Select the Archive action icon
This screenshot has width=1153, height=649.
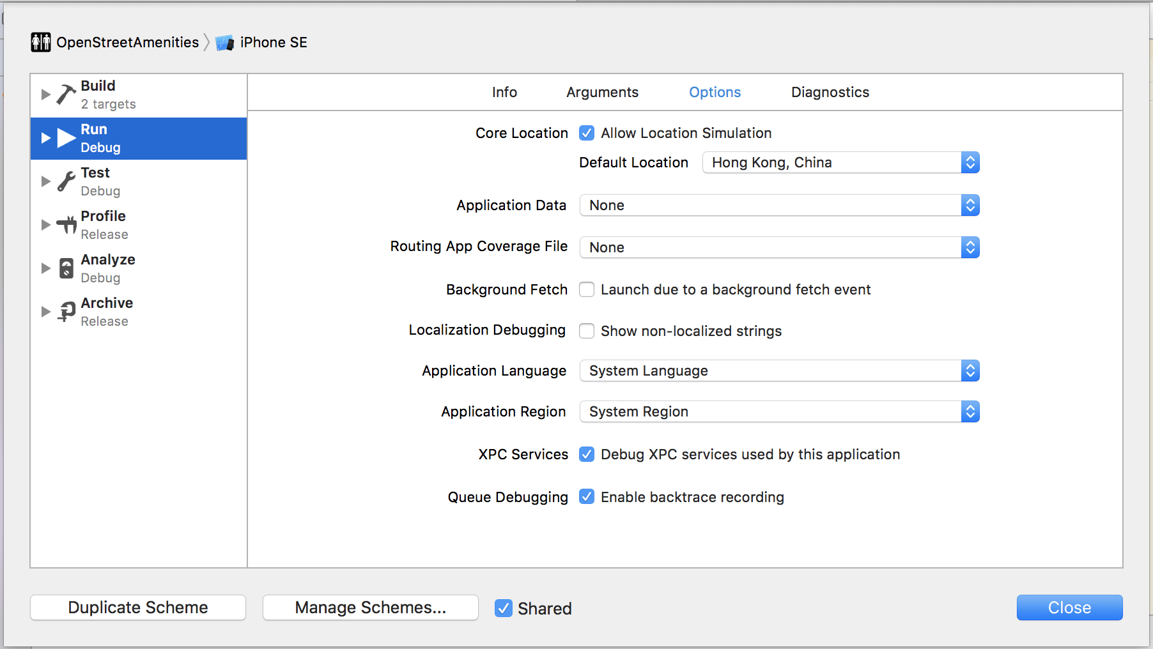pyautogui.click(x=66, y=312)
